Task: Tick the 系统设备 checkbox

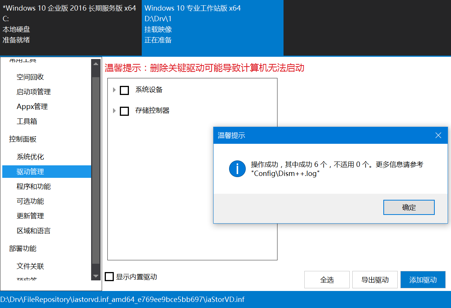Action: coord(124,90)
